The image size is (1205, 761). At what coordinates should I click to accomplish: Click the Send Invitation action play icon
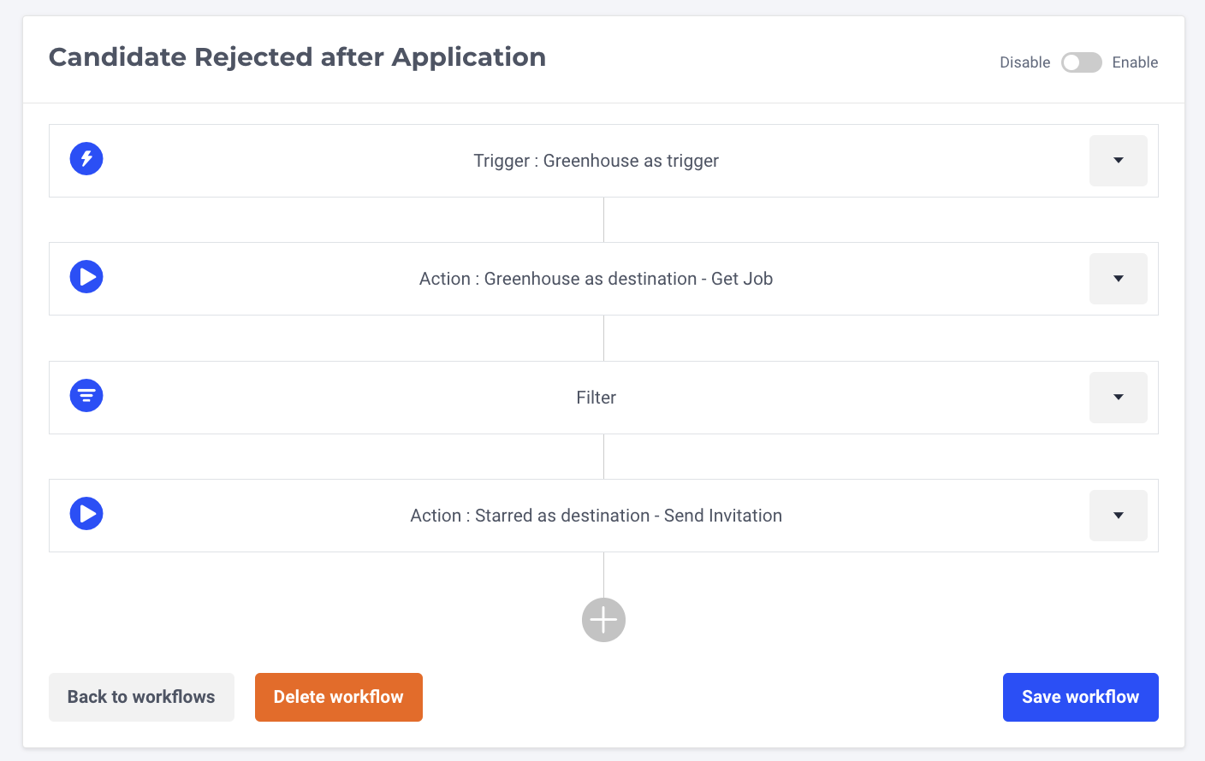tap(86, 514)
